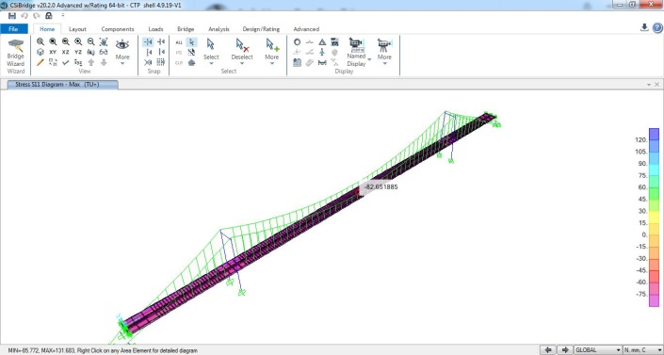
Task: Click the magenta bottom legend color swatch
Action: (654, 300)
